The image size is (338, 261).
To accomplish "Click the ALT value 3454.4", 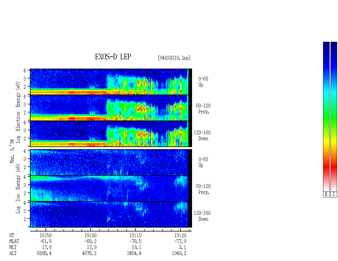I will [x=134, y=253].
